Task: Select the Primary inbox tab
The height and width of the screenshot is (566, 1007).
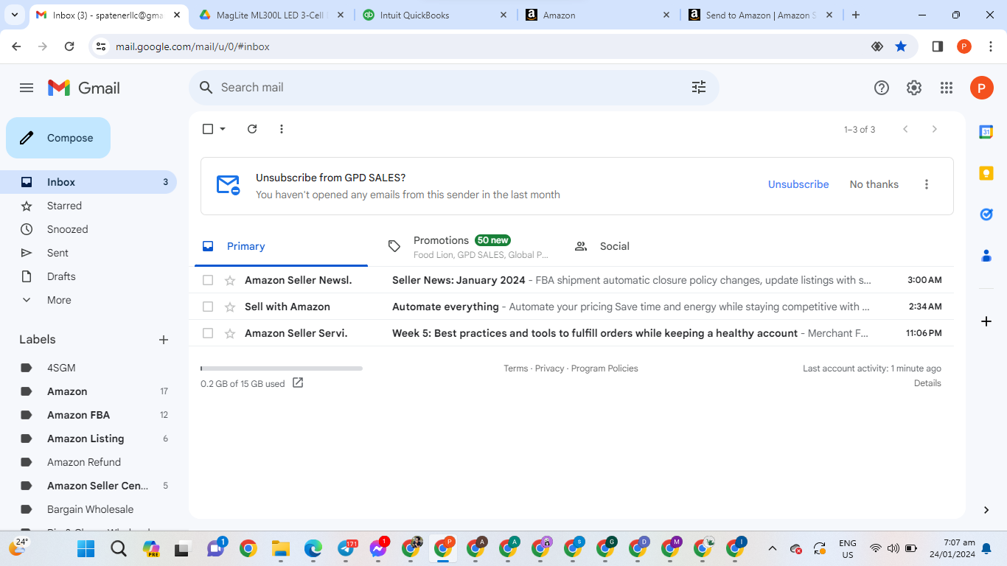Action: 281,247
